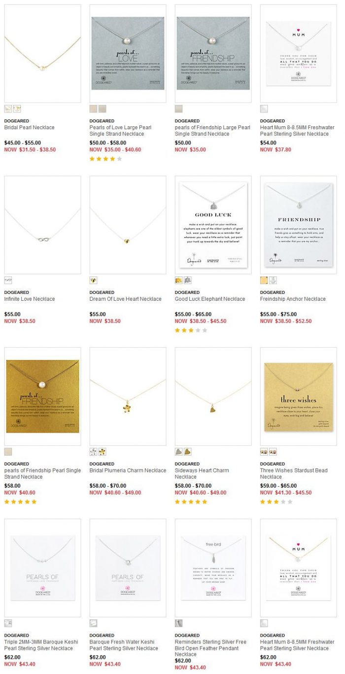Select the gold elephant swatch under Good Luck Elephant
The width and height of the screenshot is (345, 674).
178,280
